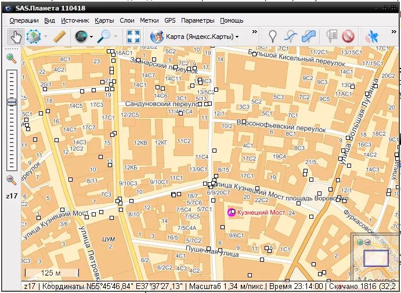Hide all placemarks with the red prohibited icon

348,37
